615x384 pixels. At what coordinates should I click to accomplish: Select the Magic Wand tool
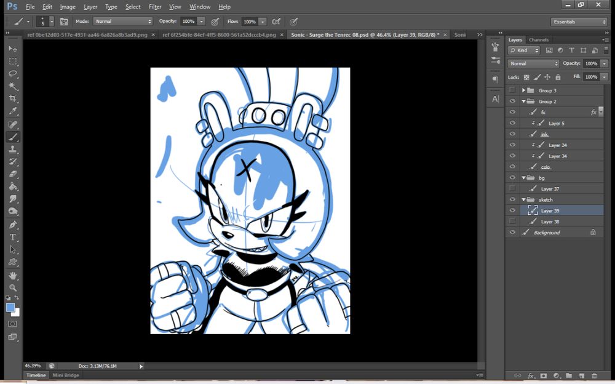[13, 86]
